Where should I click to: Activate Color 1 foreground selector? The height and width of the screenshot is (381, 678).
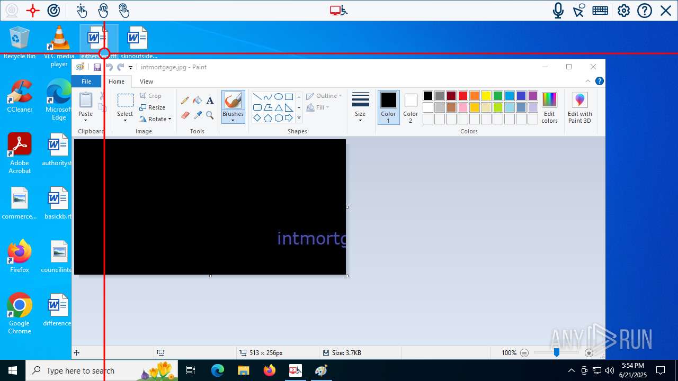[388, 107]
